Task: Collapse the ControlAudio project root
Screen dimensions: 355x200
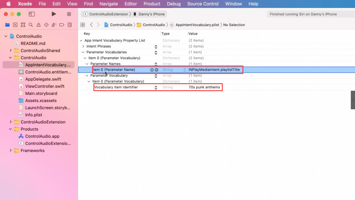Action: tap(6, 36)
